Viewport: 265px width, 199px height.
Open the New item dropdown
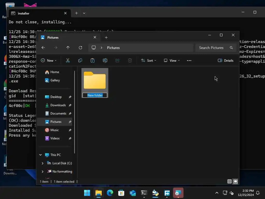pyautogui.click(x=49, y=61)
